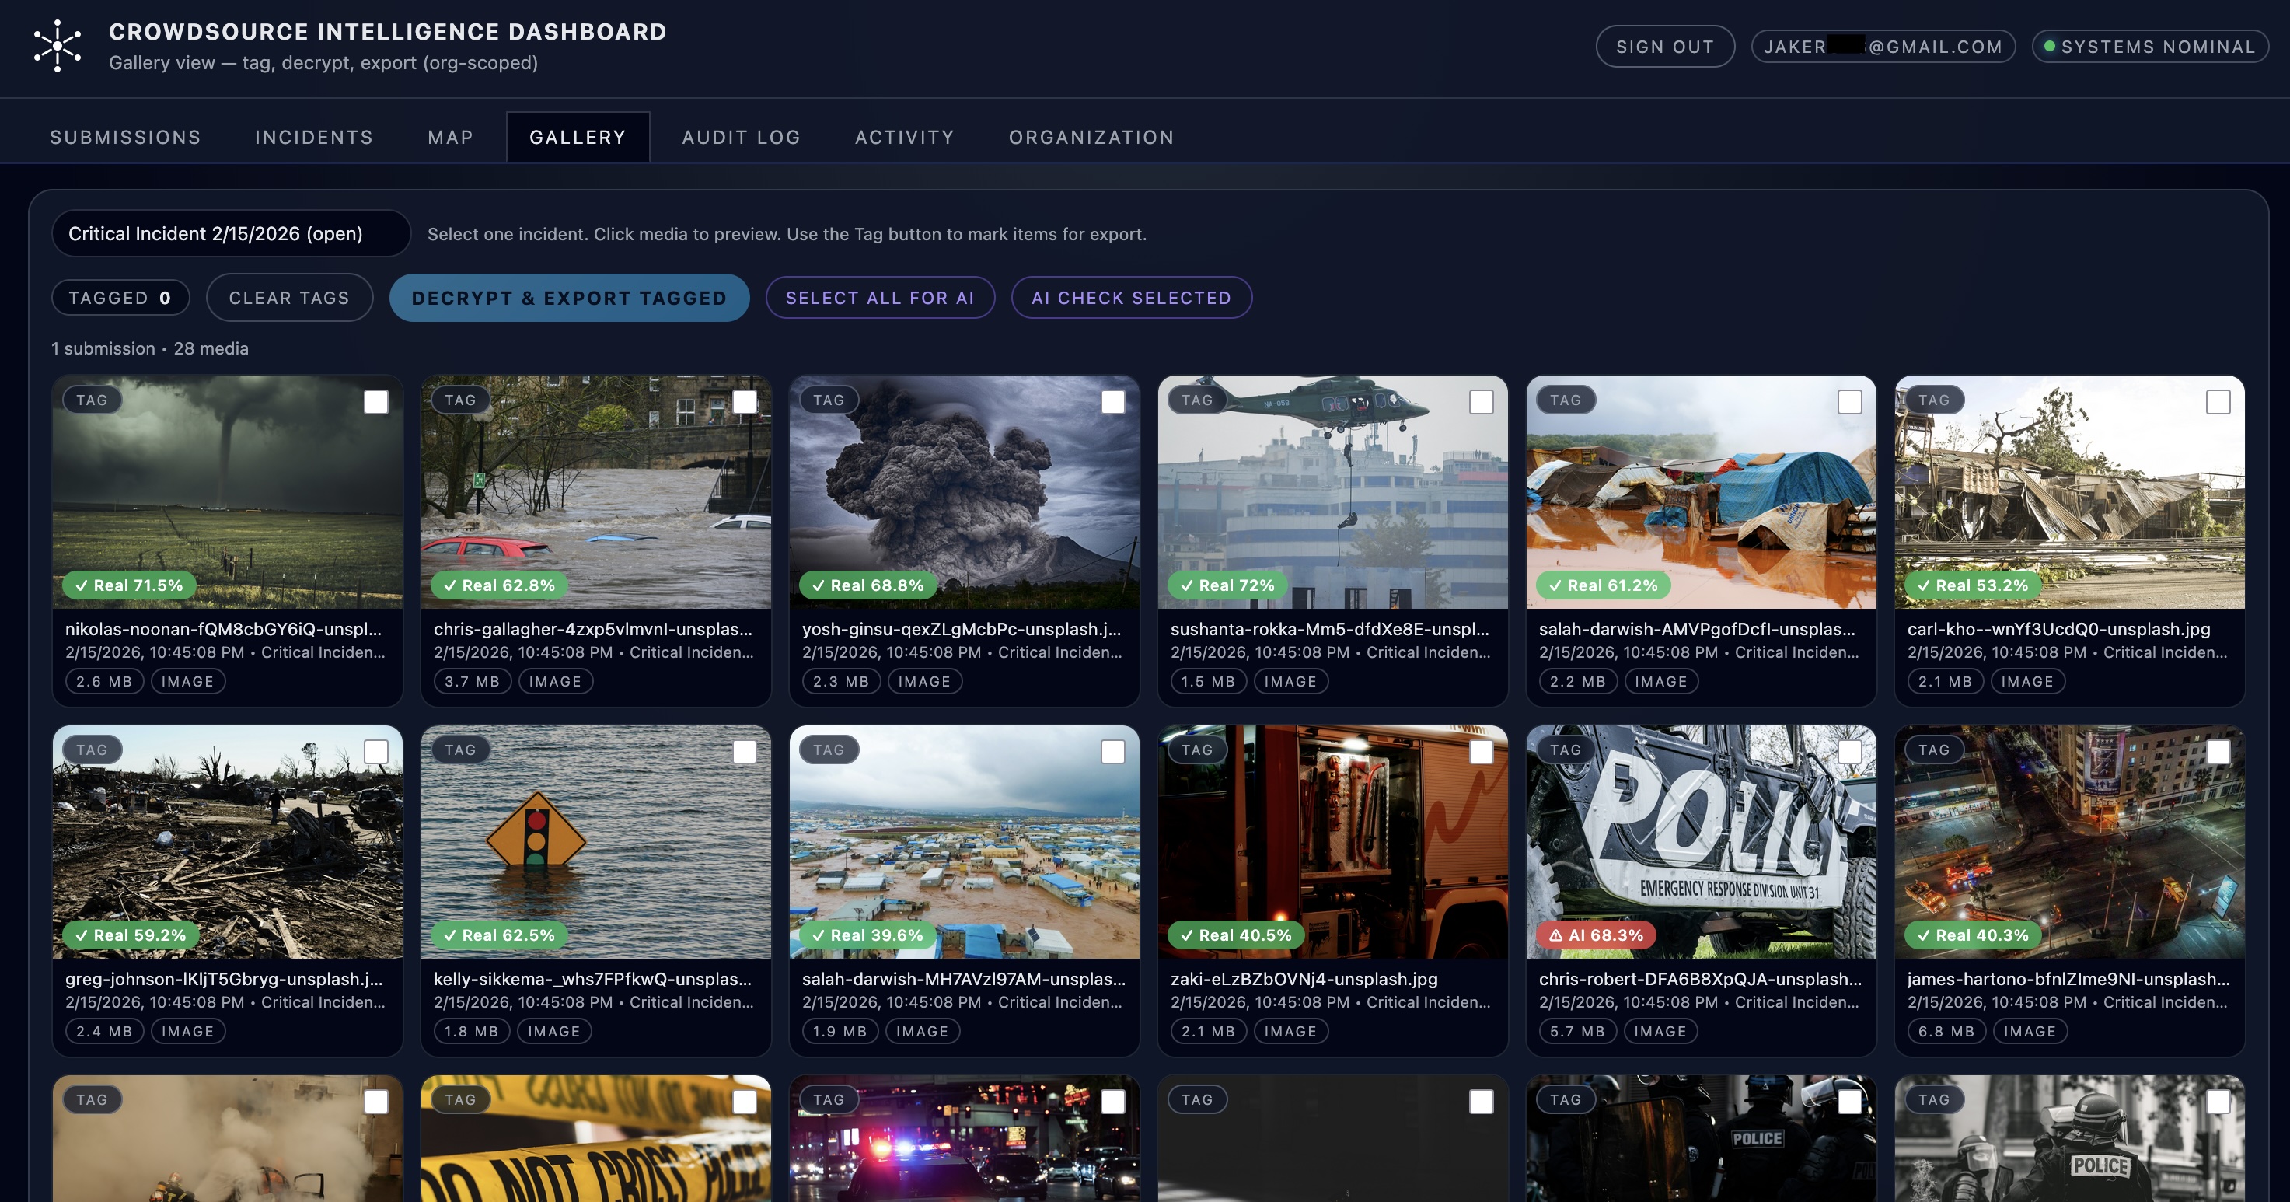Click the SIGN OUT button
Viewport: 2290px width, 1202px height.
[x=1664, y=46]
